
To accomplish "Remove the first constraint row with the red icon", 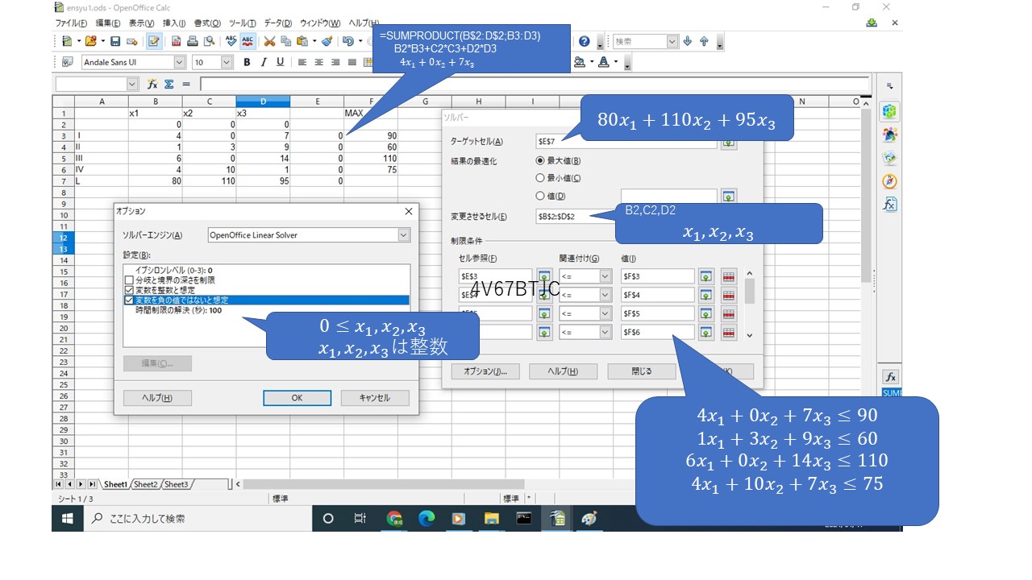I will (728, 276).
